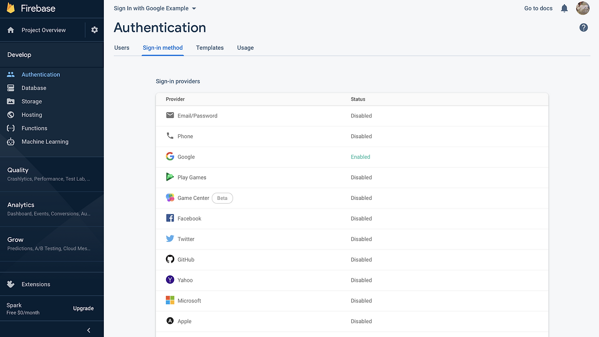Click the Email/Password envelope icon
Image resolution: width=599 pixels, height=337 pixels.
(170, 115)
